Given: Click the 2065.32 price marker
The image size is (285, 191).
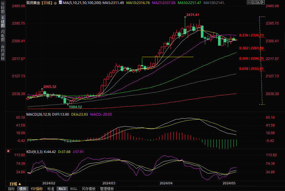Looking at the screenshot, I should pyautogui.click(x=50, y=87).
